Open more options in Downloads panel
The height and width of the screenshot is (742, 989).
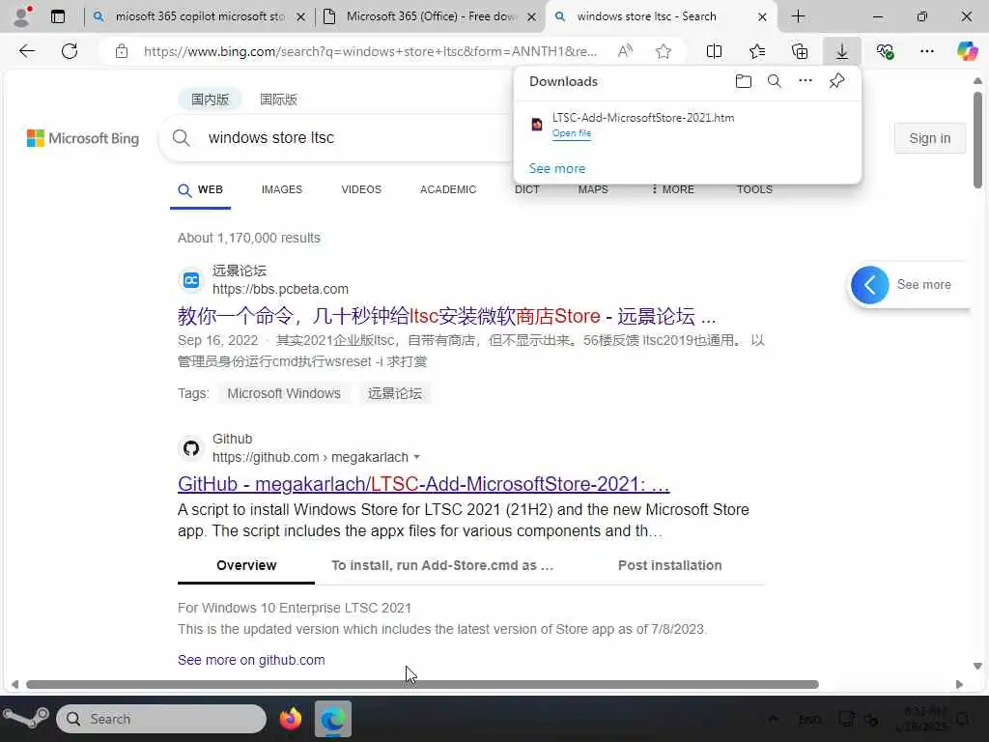coord(805,81)
